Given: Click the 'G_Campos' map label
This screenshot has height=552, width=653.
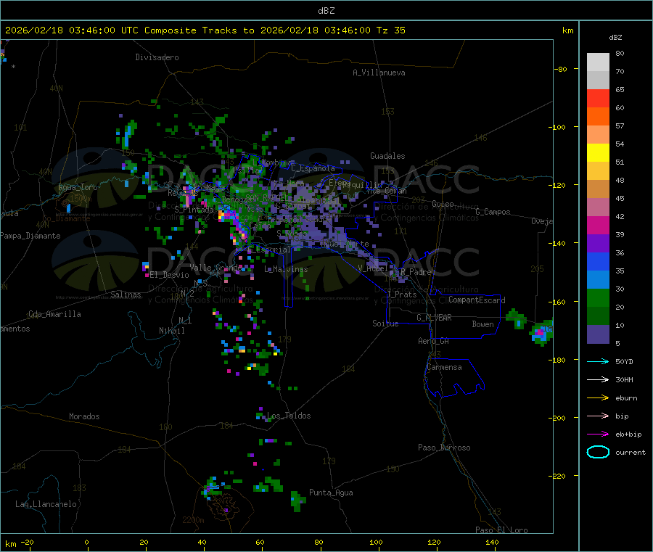Looking at the screenshot, I should coord(493,212).
